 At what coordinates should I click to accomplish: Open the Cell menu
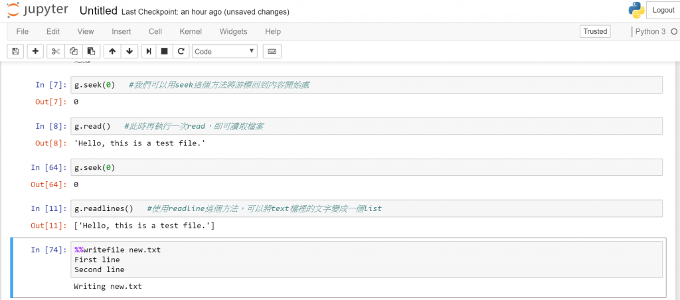click(x=155, y=31)
